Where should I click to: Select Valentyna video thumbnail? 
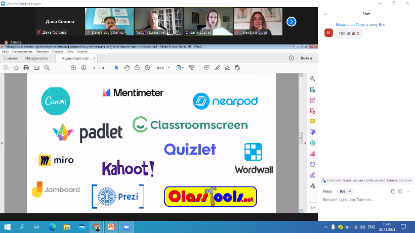tap(258, 22)
